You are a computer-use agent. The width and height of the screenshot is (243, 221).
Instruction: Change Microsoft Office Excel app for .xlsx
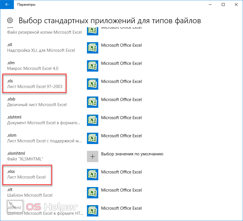point(121,172)
